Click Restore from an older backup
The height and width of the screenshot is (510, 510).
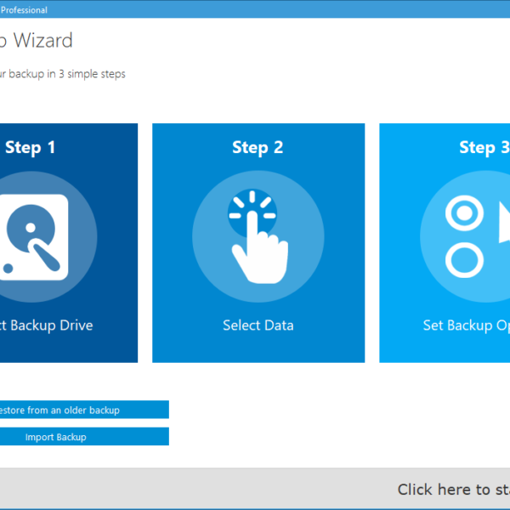click(x=84, y=410)
